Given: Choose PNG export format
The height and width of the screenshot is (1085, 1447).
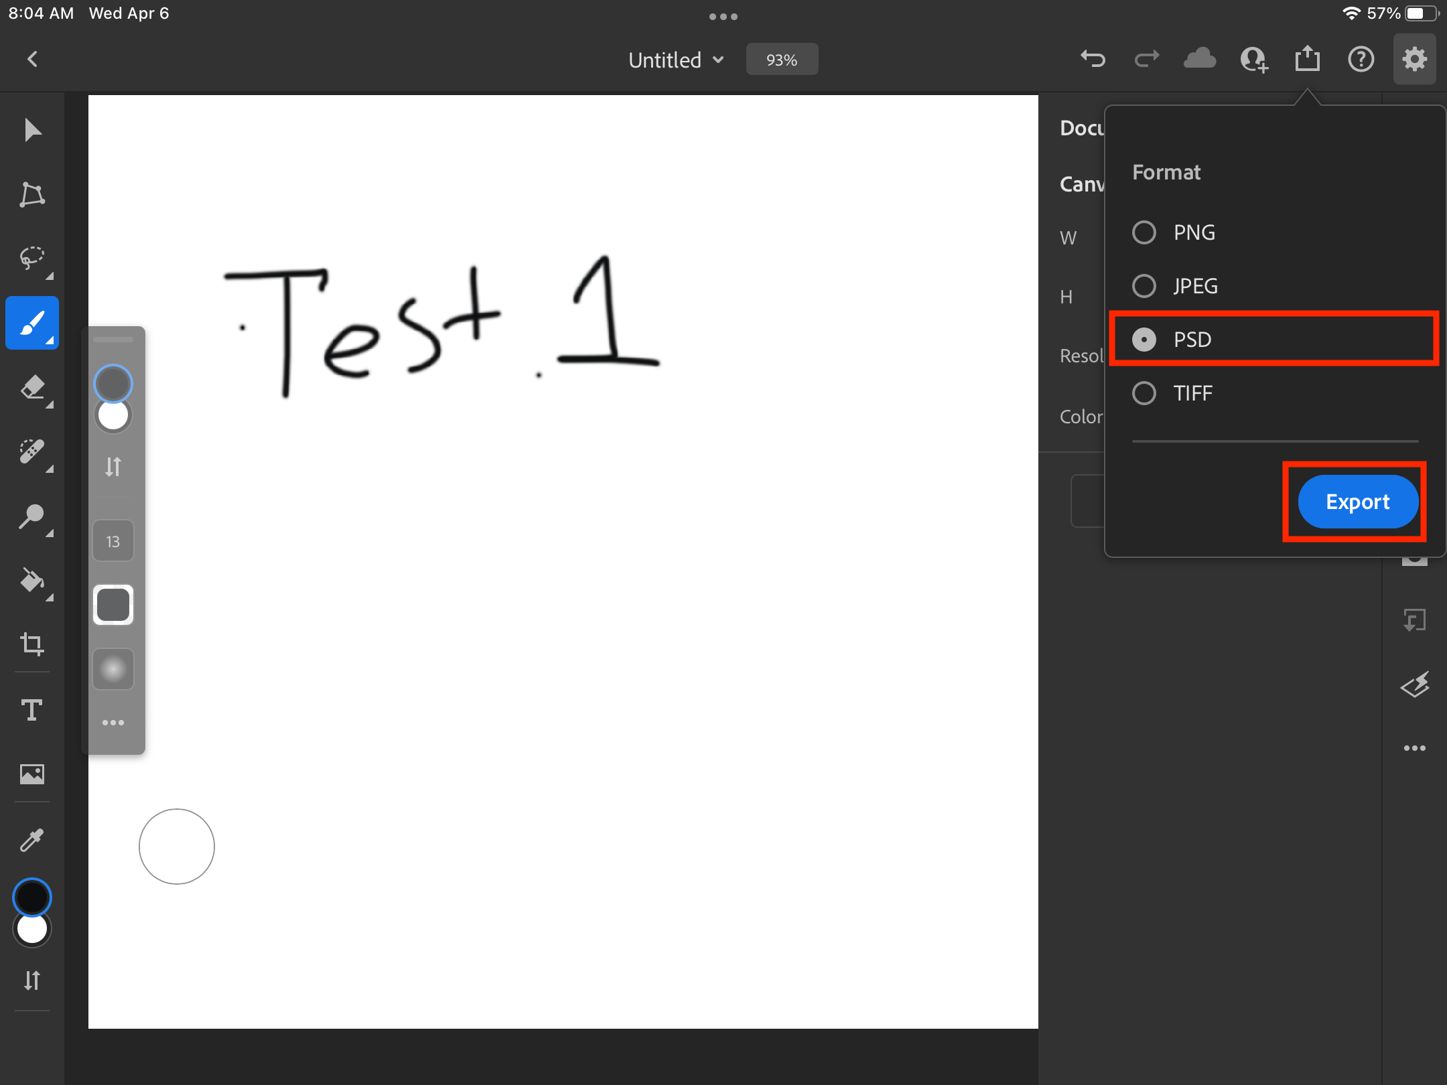Looking at the screenshot, I should pos(1144,232).
